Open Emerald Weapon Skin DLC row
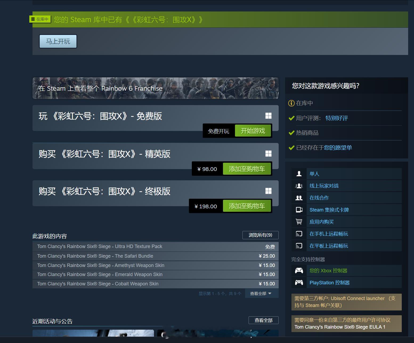 click(x=156, y=274)
